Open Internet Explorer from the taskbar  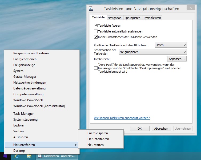tap(17, 156)
